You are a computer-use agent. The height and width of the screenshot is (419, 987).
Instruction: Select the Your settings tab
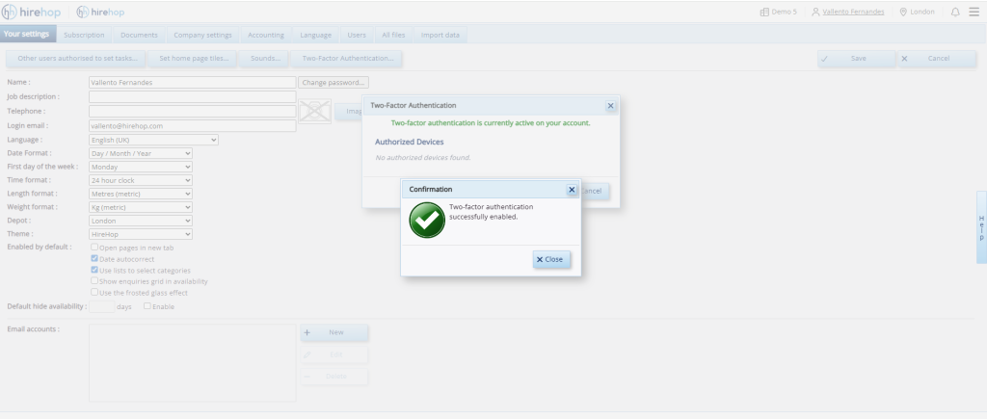pyautogui.click(x=27, y=34)
